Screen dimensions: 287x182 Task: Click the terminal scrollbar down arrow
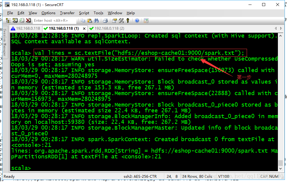(x=280, y=169)
